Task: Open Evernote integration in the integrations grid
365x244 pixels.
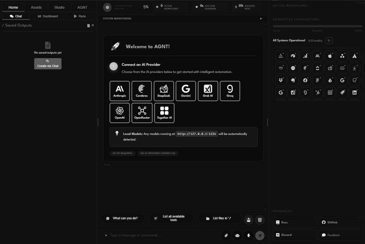Action: point(293,80)
